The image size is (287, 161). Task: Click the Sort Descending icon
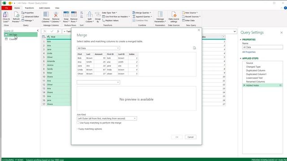tap(82, 17)
